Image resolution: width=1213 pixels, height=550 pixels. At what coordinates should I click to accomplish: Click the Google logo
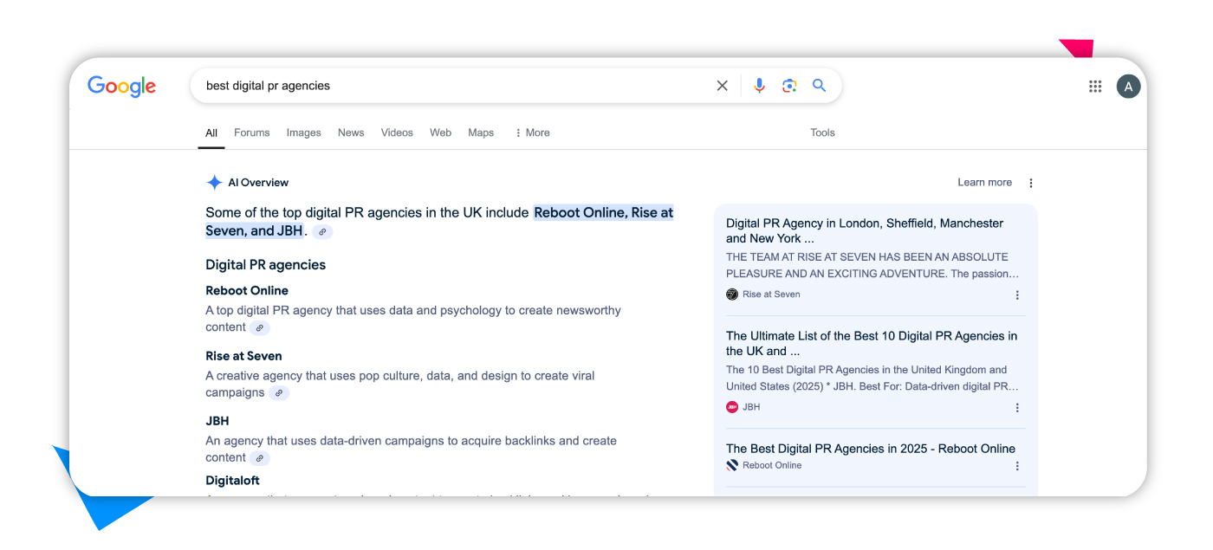coord(121,87)
